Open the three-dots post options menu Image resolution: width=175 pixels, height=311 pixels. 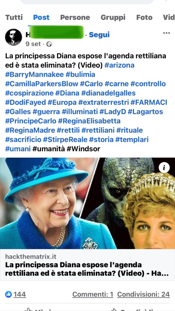(166, 33)
